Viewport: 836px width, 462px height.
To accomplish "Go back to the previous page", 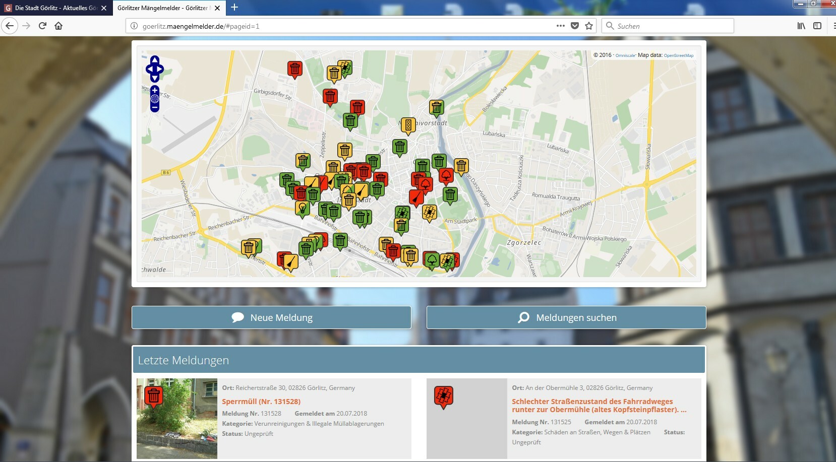I will coord(10,26).
